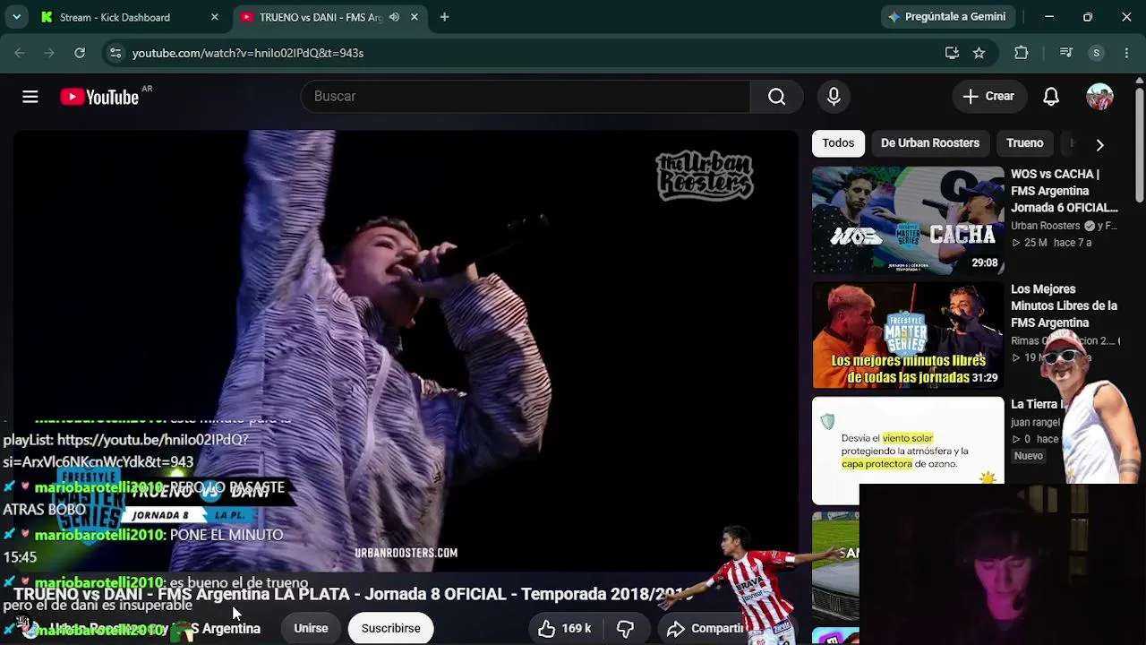
Task: Mute the audio on the YouTube tab
Action: (394, 17)
